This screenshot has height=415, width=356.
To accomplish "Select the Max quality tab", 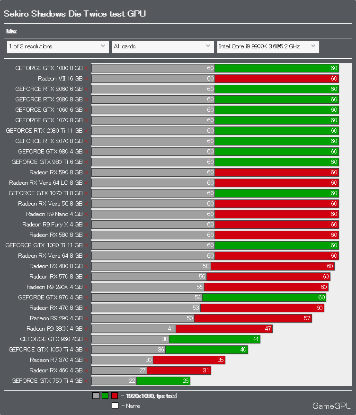I will click(x=11, y=31).
